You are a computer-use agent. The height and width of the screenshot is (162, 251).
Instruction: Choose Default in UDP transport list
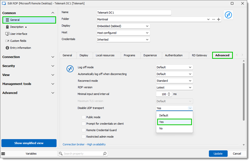175,115
